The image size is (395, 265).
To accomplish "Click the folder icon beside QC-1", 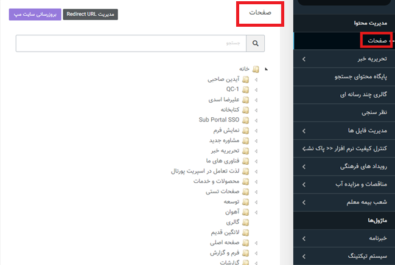I will [x=245, y=89].
